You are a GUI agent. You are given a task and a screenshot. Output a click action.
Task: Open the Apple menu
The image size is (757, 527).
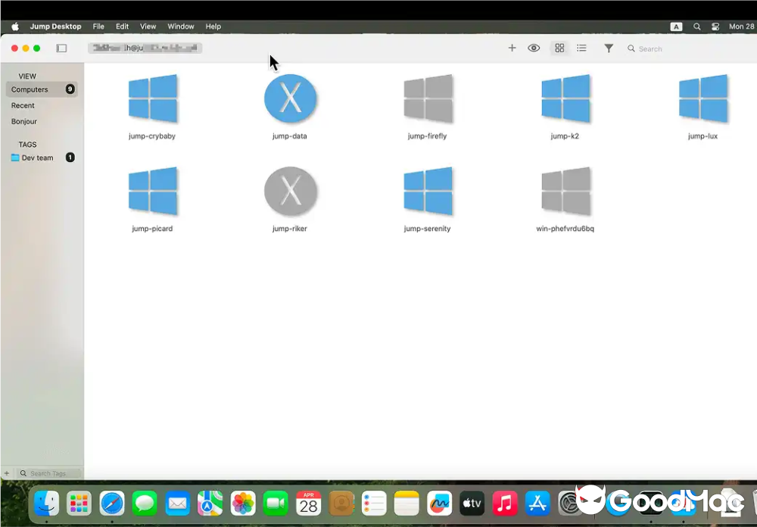click(x=15, y=27)
